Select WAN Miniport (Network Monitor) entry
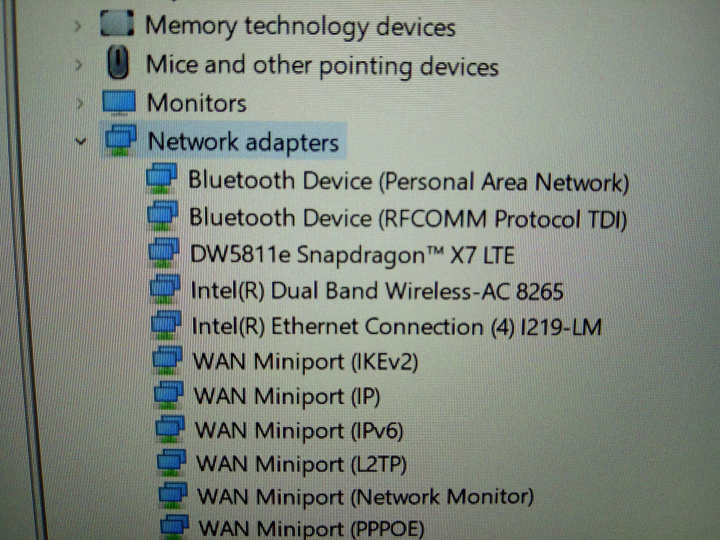Screen dimensions: 720x540 click(x=365, y=496)
